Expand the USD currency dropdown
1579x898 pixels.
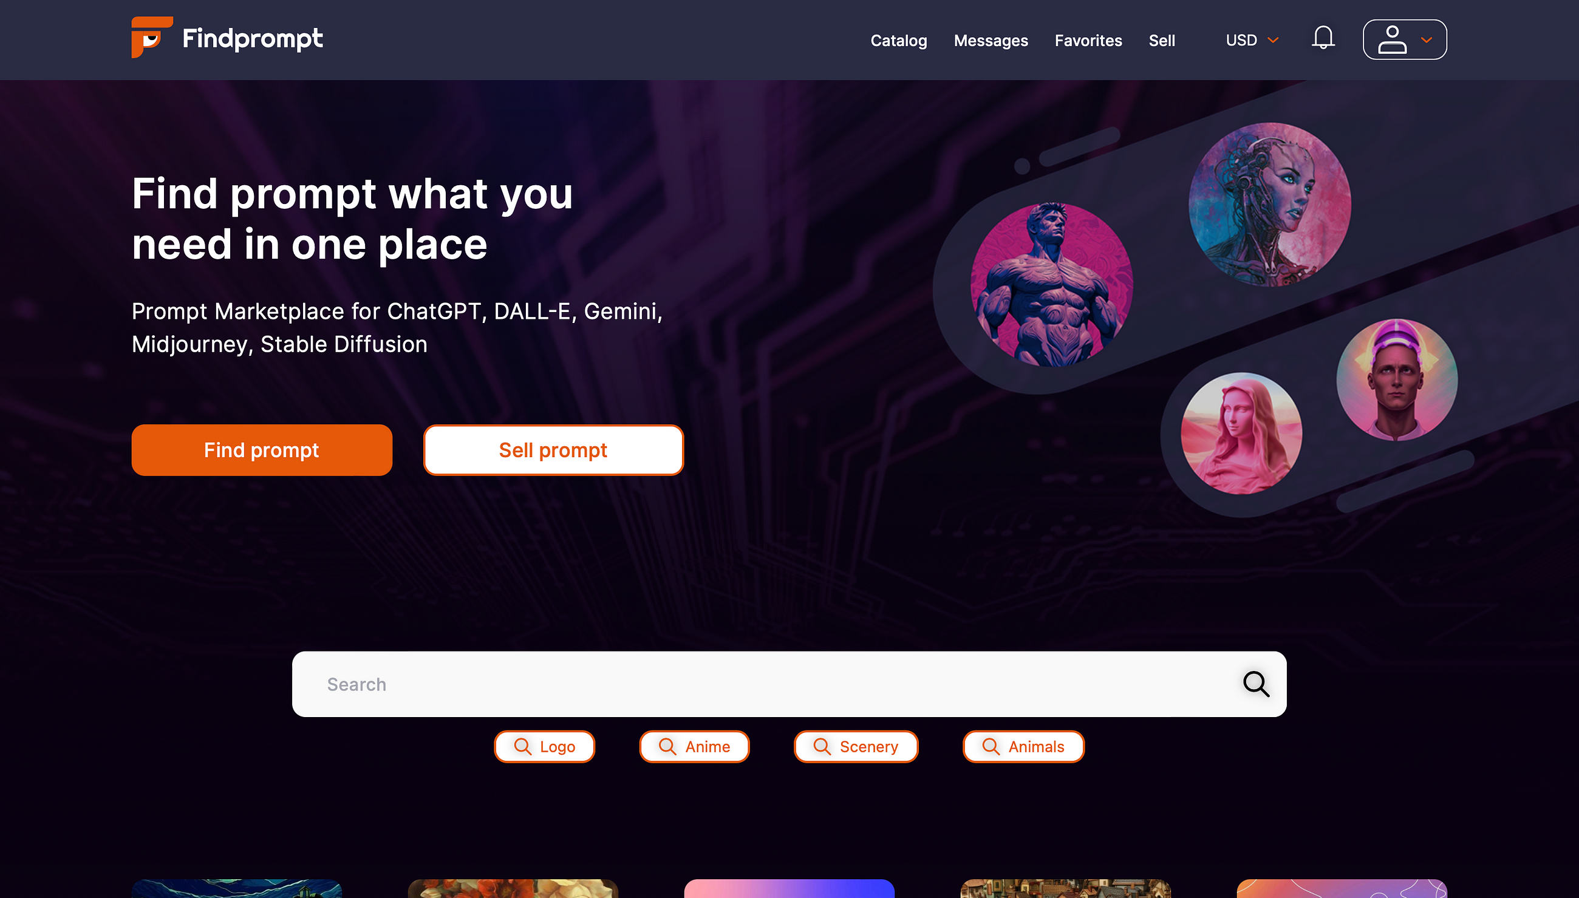(x=1252, y=40)
